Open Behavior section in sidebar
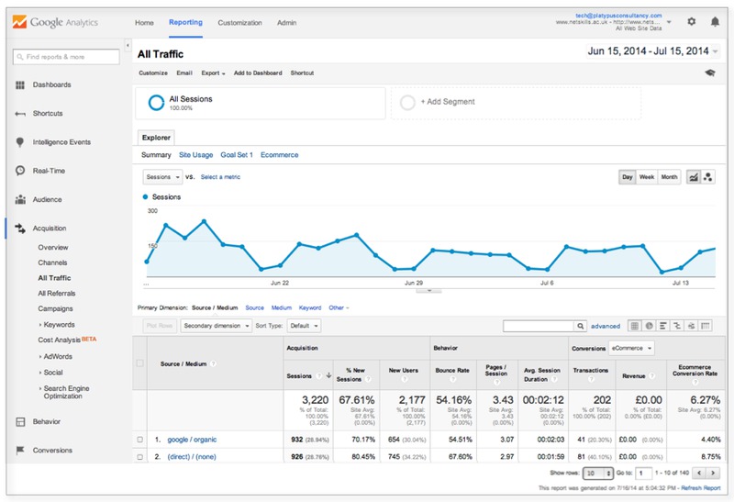Screen dimensions: 734x502 (47, 421)
